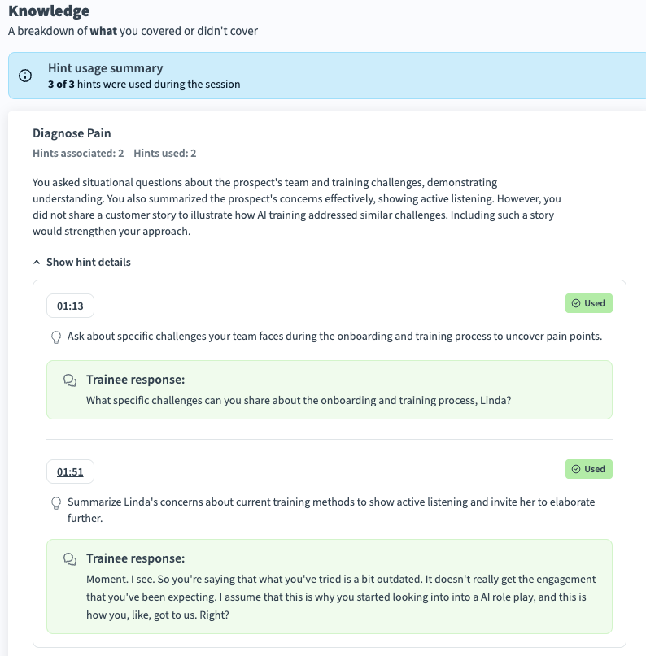This screenshot has width=646, height=656.
Task: Click the Knowledge page heading
Action: 49,11
